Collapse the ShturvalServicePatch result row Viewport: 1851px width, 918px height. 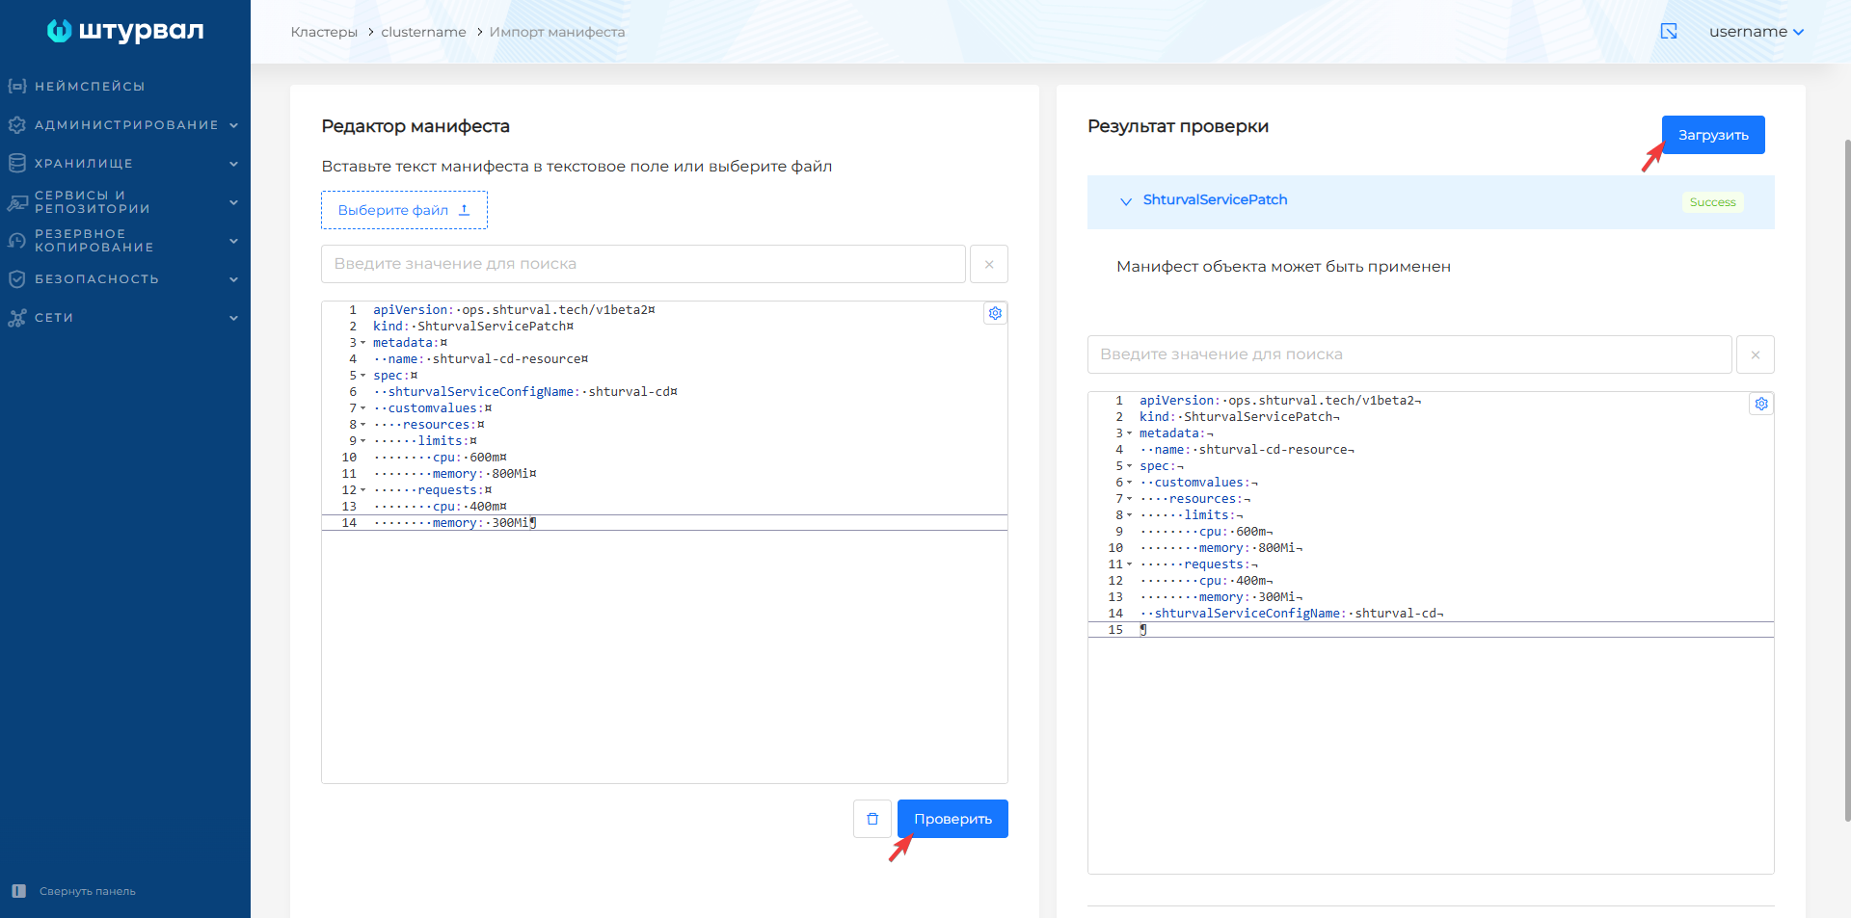(x=1125, y=201)
